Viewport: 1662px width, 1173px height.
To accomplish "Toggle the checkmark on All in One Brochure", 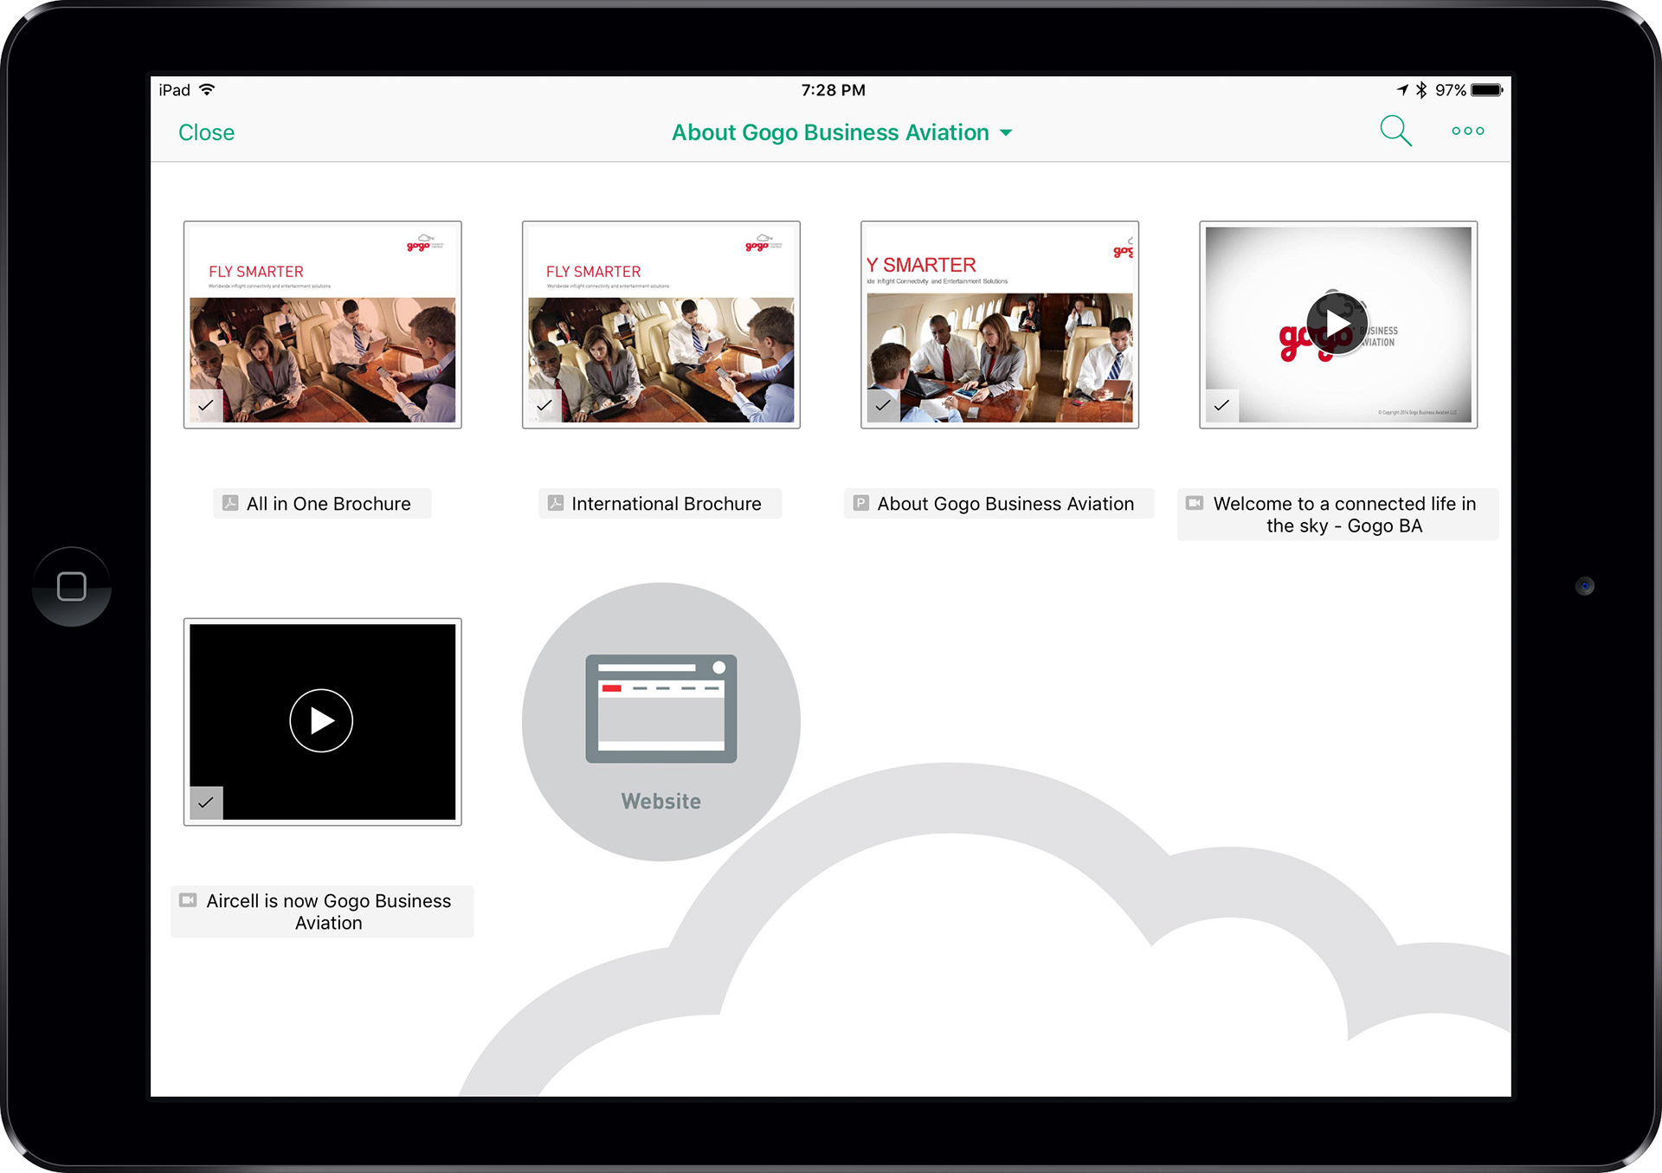I will [x=206, y=405].
